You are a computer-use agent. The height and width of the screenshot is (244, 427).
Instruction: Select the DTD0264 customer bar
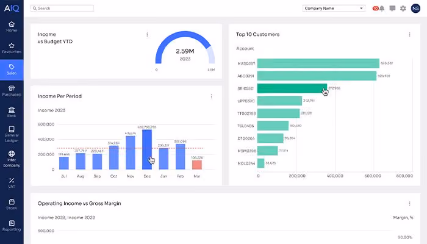point(270,138)
